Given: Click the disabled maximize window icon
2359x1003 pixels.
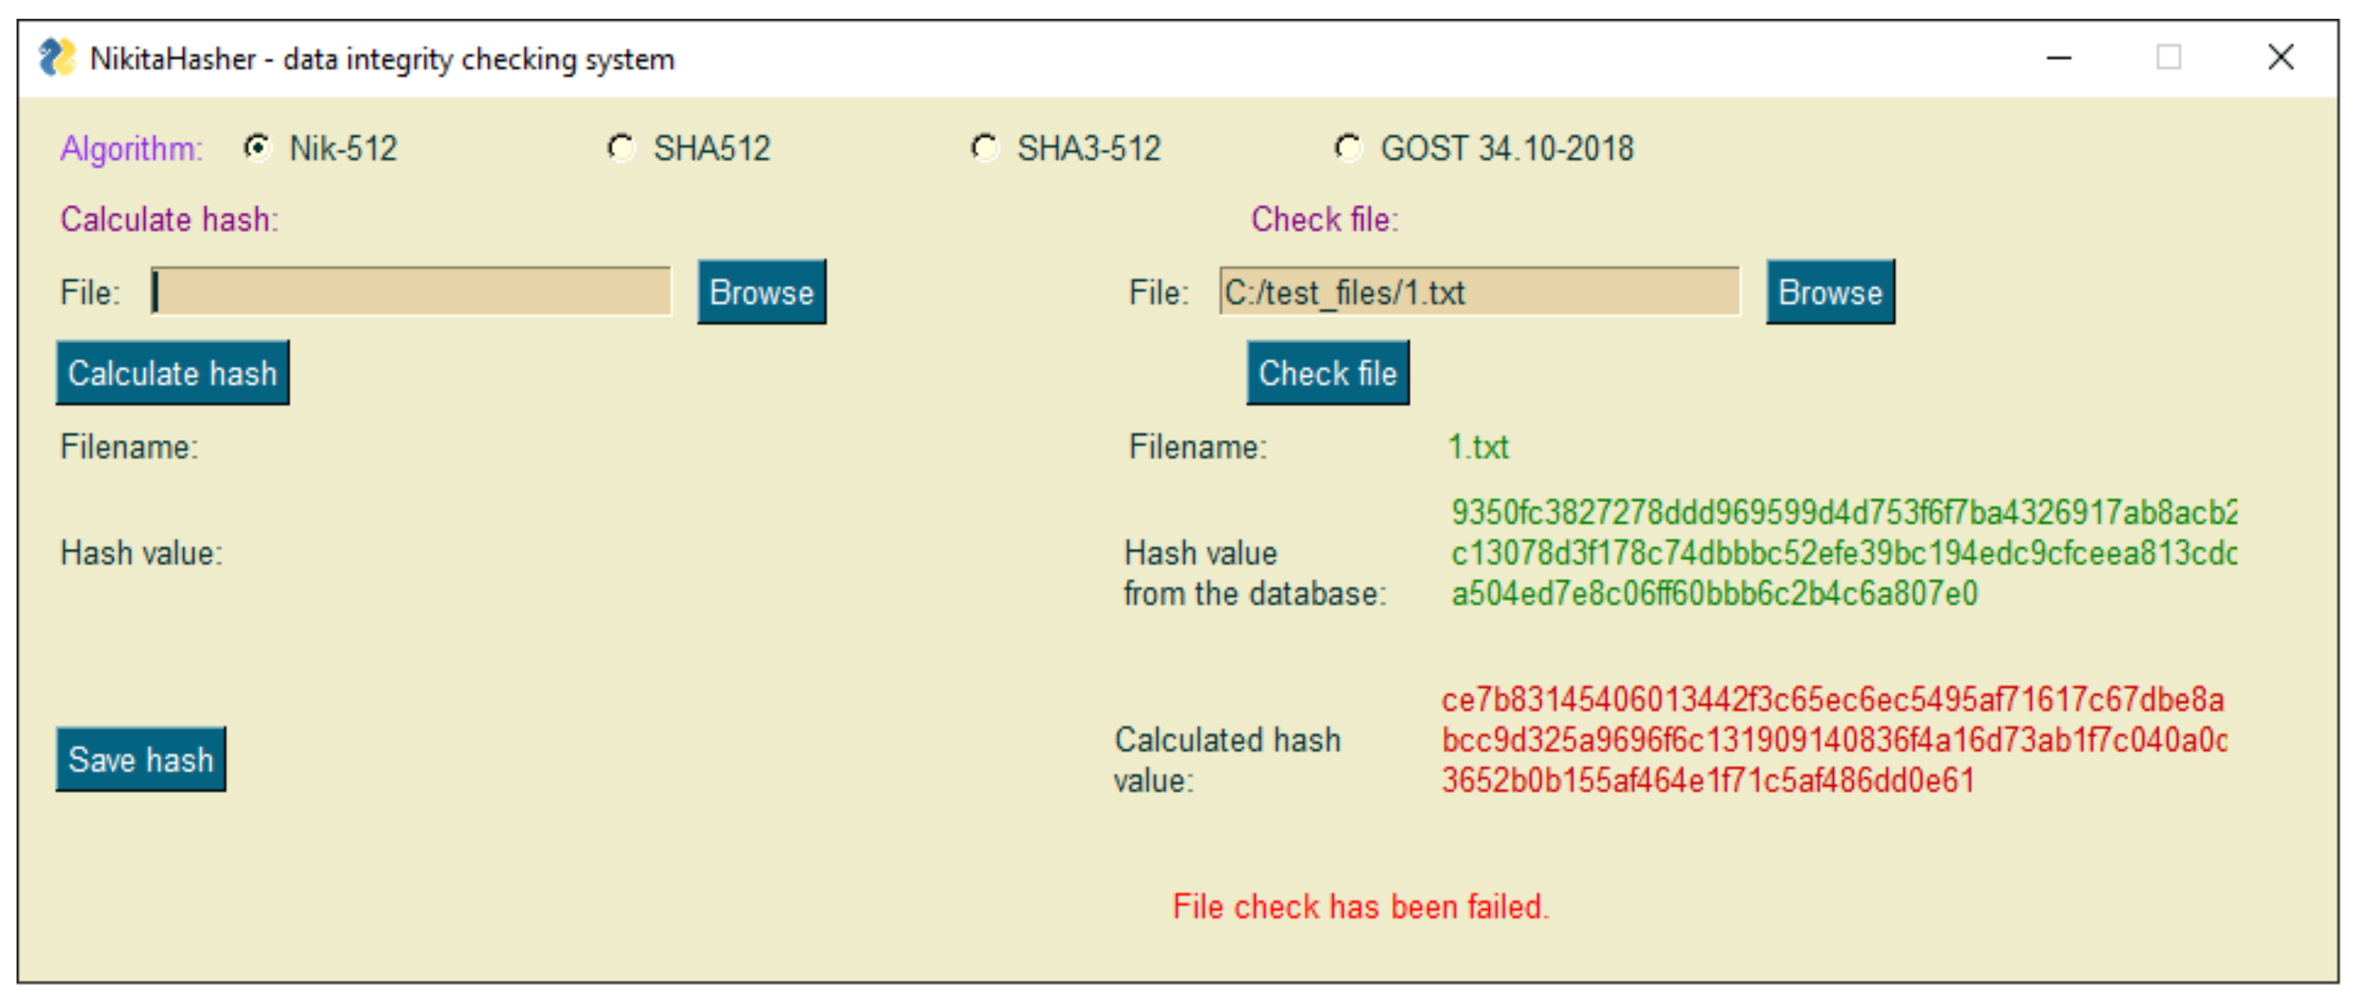Looking at the screenshot, I should point(2167,59).
